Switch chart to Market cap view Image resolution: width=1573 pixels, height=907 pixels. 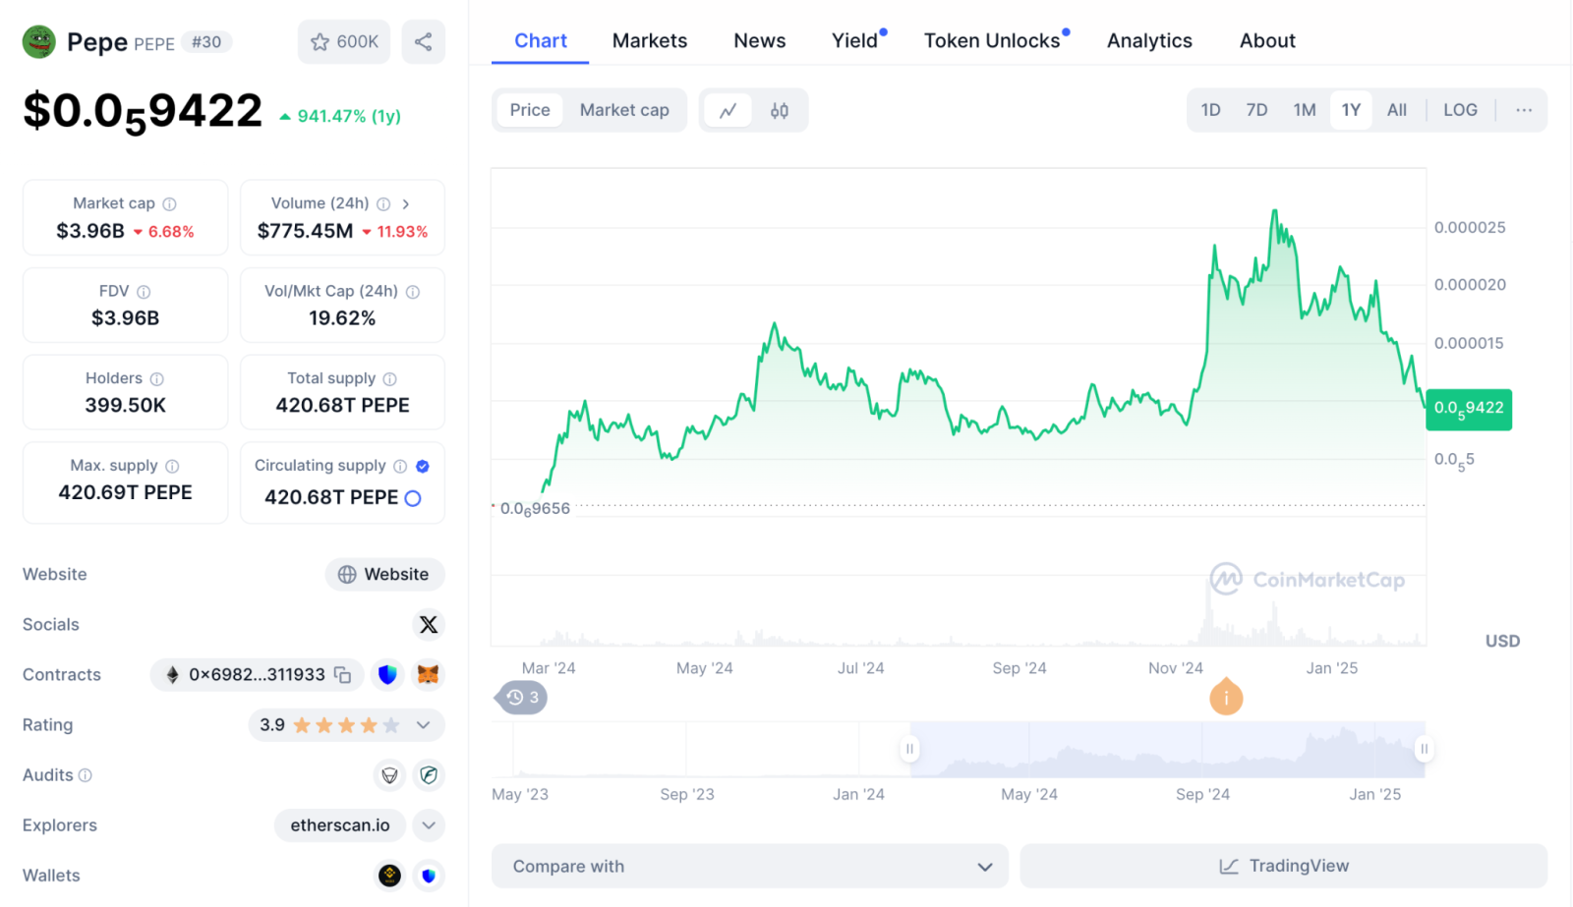[624, 110]
